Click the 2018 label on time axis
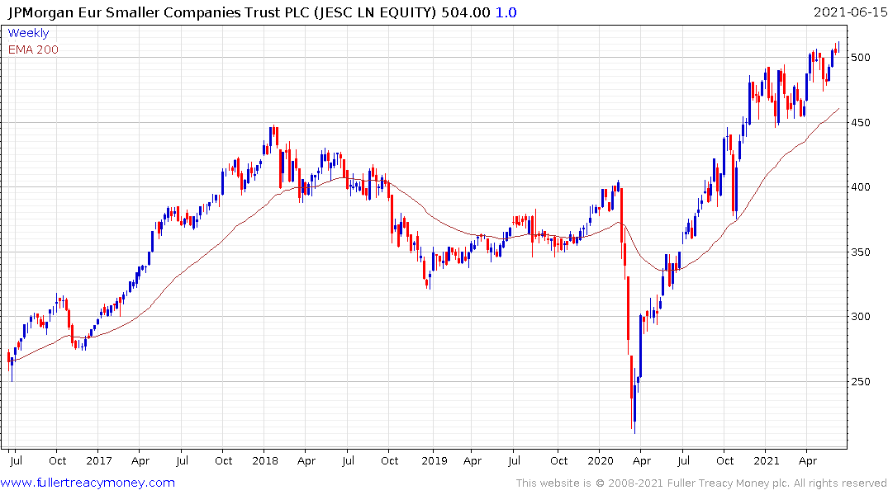This screenshot has height=495, width=888. tap(265, 460)
